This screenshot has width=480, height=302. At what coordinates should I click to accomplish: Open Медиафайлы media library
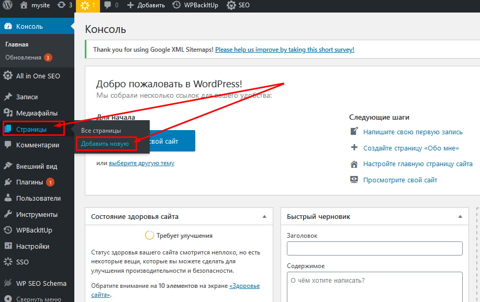click(36, 113)
